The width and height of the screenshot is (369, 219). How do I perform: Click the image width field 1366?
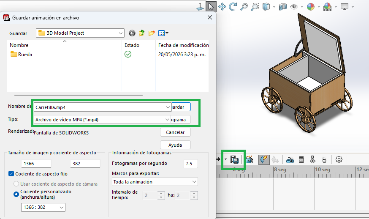pos(36,164)
